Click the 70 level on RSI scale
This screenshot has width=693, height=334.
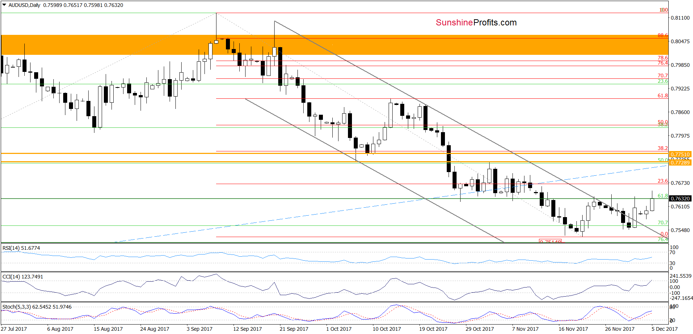click(672, 252)
